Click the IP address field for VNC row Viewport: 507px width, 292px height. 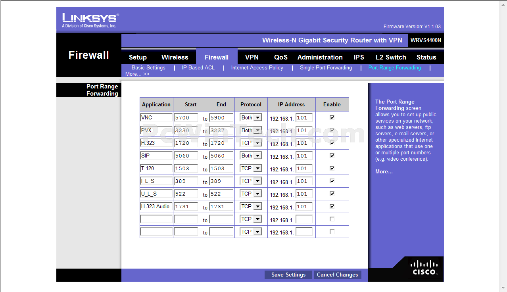click(304, 117)
